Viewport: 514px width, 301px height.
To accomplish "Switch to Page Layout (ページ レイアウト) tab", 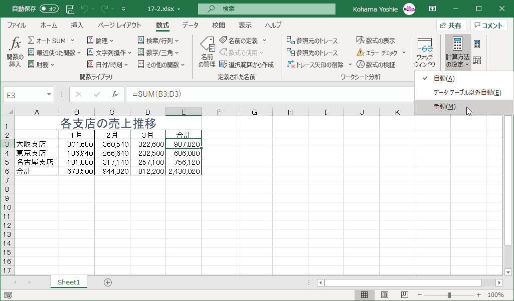I will pyautogui.click(x=119, y=25).
